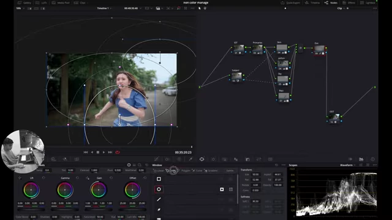Viewport: 392px width, 220px height.
Task: Add a Linear window
Action: point(159,171)
